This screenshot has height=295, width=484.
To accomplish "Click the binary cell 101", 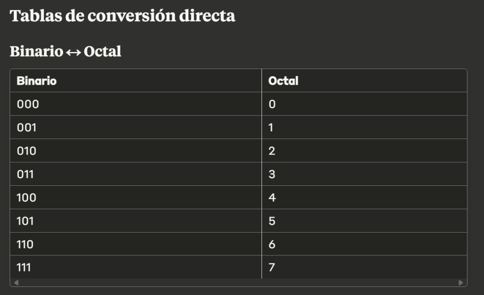I will (x=26, y=221).
